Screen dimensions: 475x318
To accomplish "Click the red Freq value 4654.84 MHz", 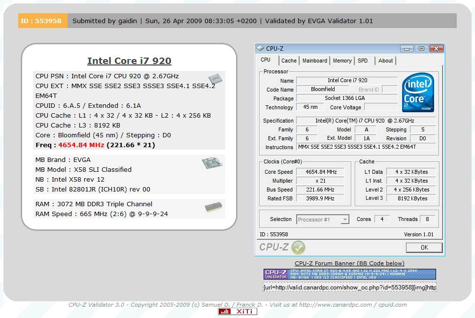I will pos(81,145).
